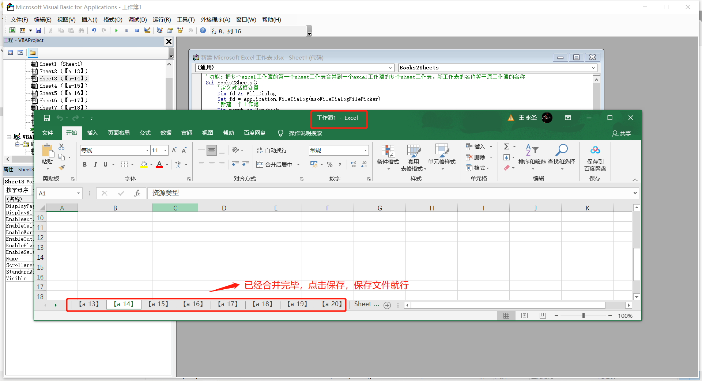Viewport: 702px width, 381px height.
Task: Open the Name Box dropdown for A1
Action: click(x=78, y=193)
